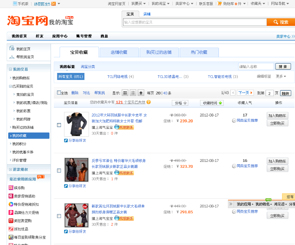295x245 pixels.
Task: Click similar items icon for 16-popularity item
Action: tap(234, 166)
